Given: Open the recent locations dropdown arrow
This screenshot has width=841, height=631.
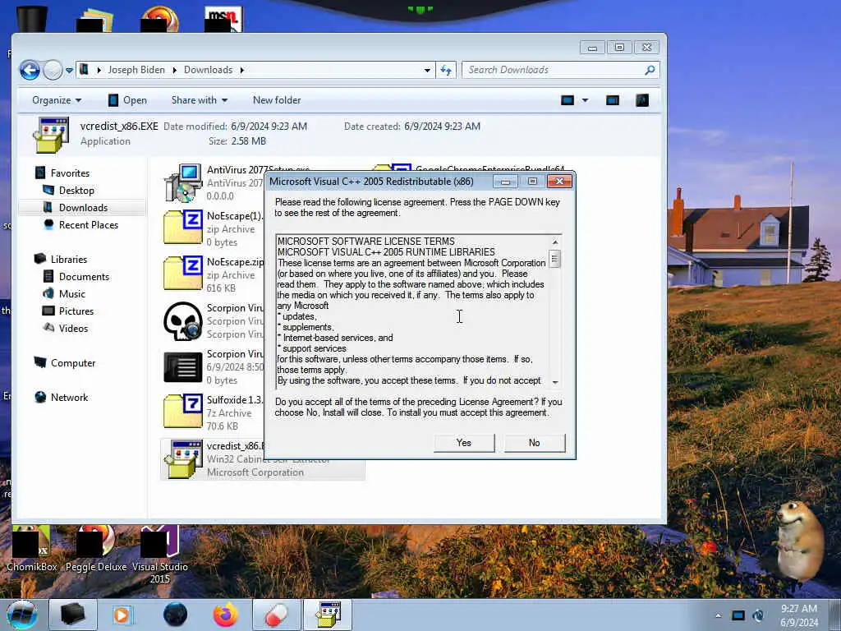Looking at the screenshot, I should tap(69, 71).
